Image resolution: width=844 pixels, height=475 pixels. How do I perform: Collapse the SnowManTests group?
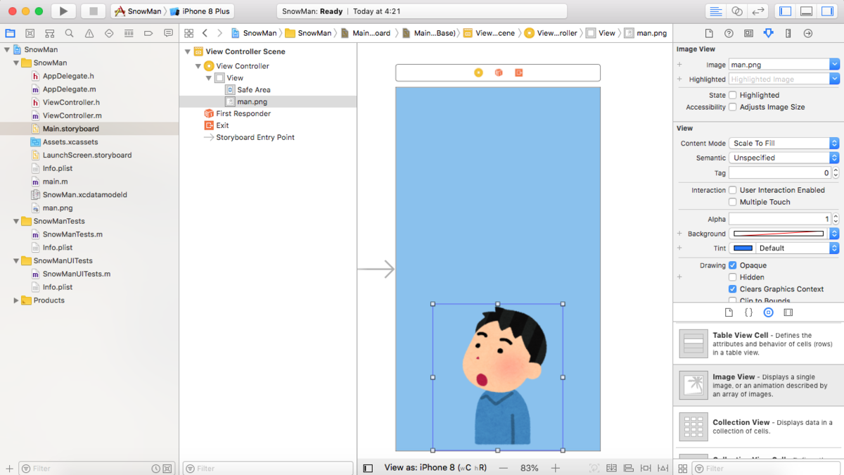16,221
